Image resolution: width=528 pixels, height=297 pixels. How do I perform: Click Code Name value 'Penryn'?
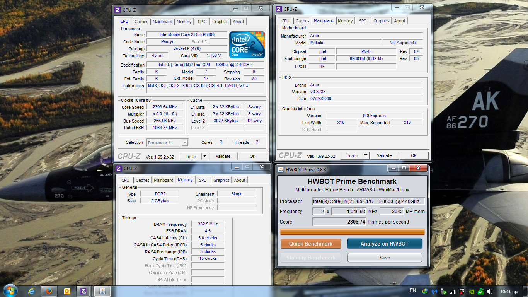tap(167, 42)
